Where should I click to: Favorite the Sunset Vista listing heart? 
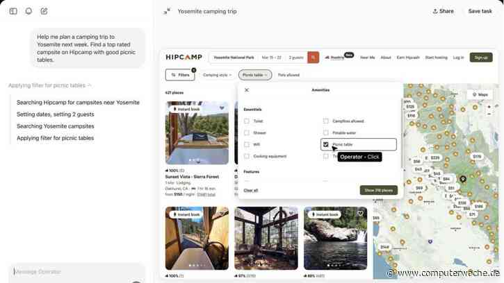(222, 108)
